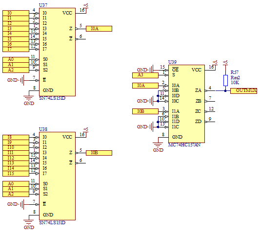Select the U39 MC74HC157AN component body
This screenshot has height=232, width=260.
[186, 104]
